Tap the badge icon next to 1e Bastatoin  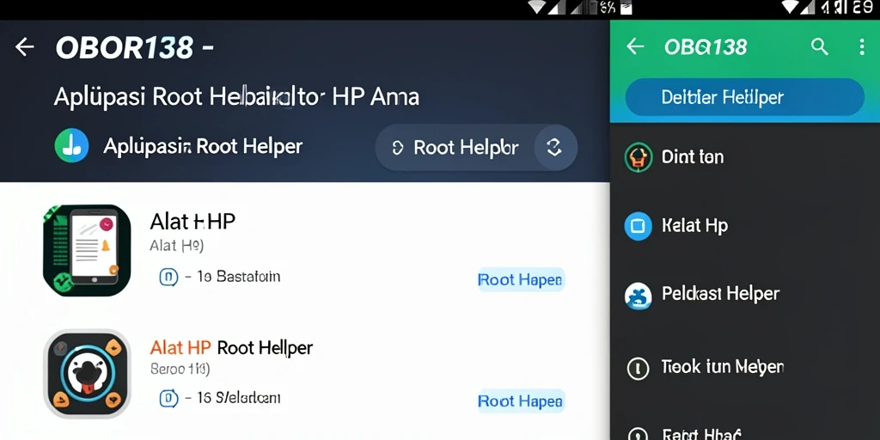click(x=168, y=277)
